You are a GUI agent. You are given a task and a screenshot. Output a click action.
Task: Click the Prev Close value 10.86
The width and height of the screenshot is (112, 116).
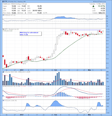(14, 13)
